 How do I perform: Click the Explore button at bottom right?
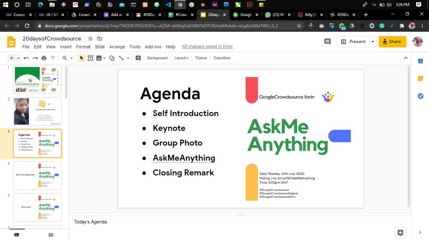click(400, 233)
